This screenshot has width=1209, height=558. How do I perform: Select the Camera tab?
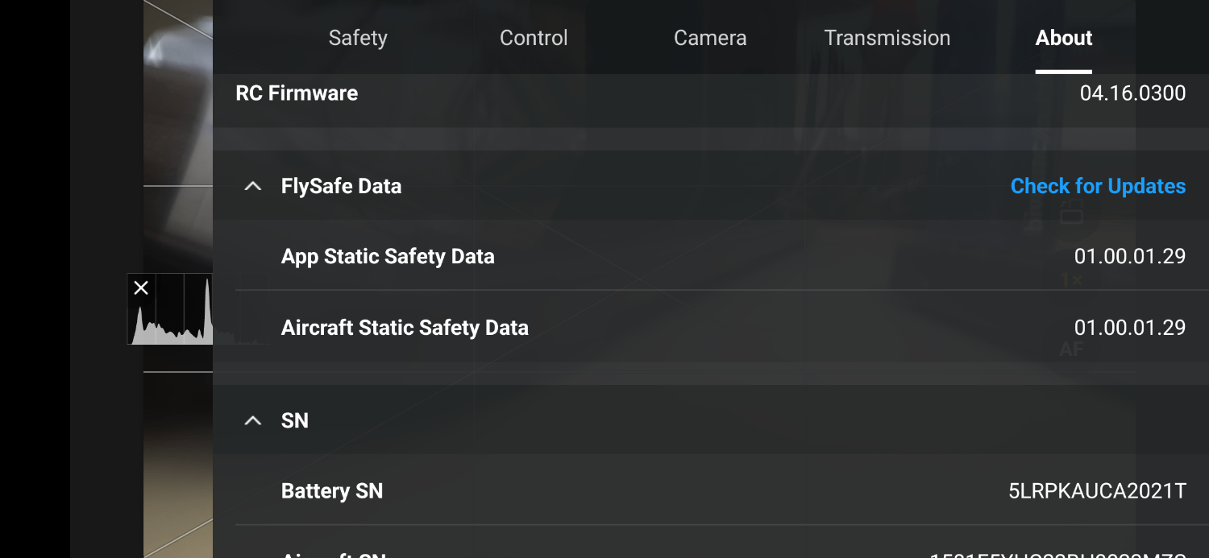click(x=709, y=37)
